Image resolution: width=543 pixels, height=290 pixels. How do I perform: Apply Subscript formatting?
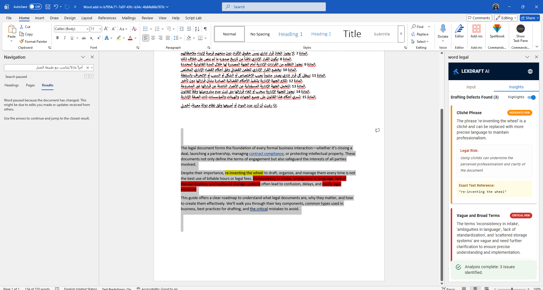91,38
